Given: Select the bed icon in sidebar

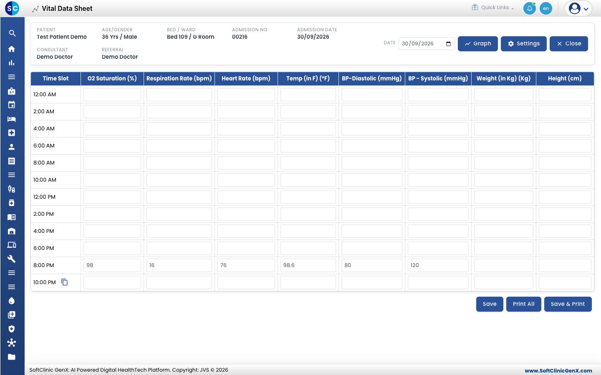Looking at the screenshot, I should click(12, 119).
